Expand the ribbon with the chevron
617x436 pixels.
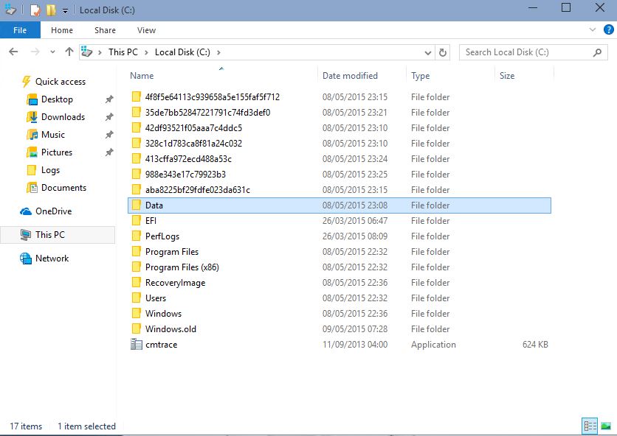point(593,30)
